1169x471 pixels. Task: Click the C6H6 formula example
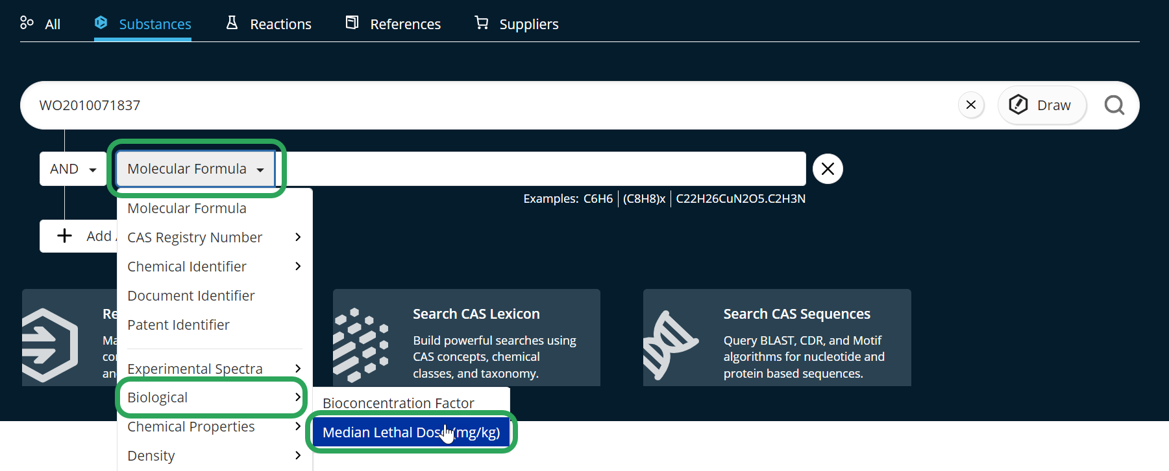pos(598,199)
